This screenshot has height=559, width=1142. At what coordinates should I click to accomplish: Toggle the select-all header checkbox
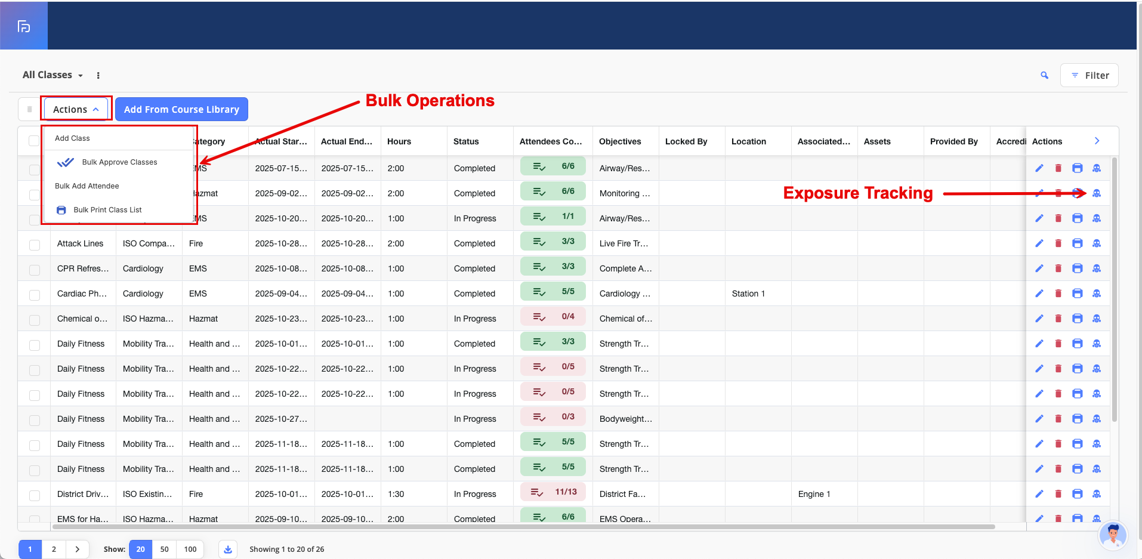(x=34, y=141)
